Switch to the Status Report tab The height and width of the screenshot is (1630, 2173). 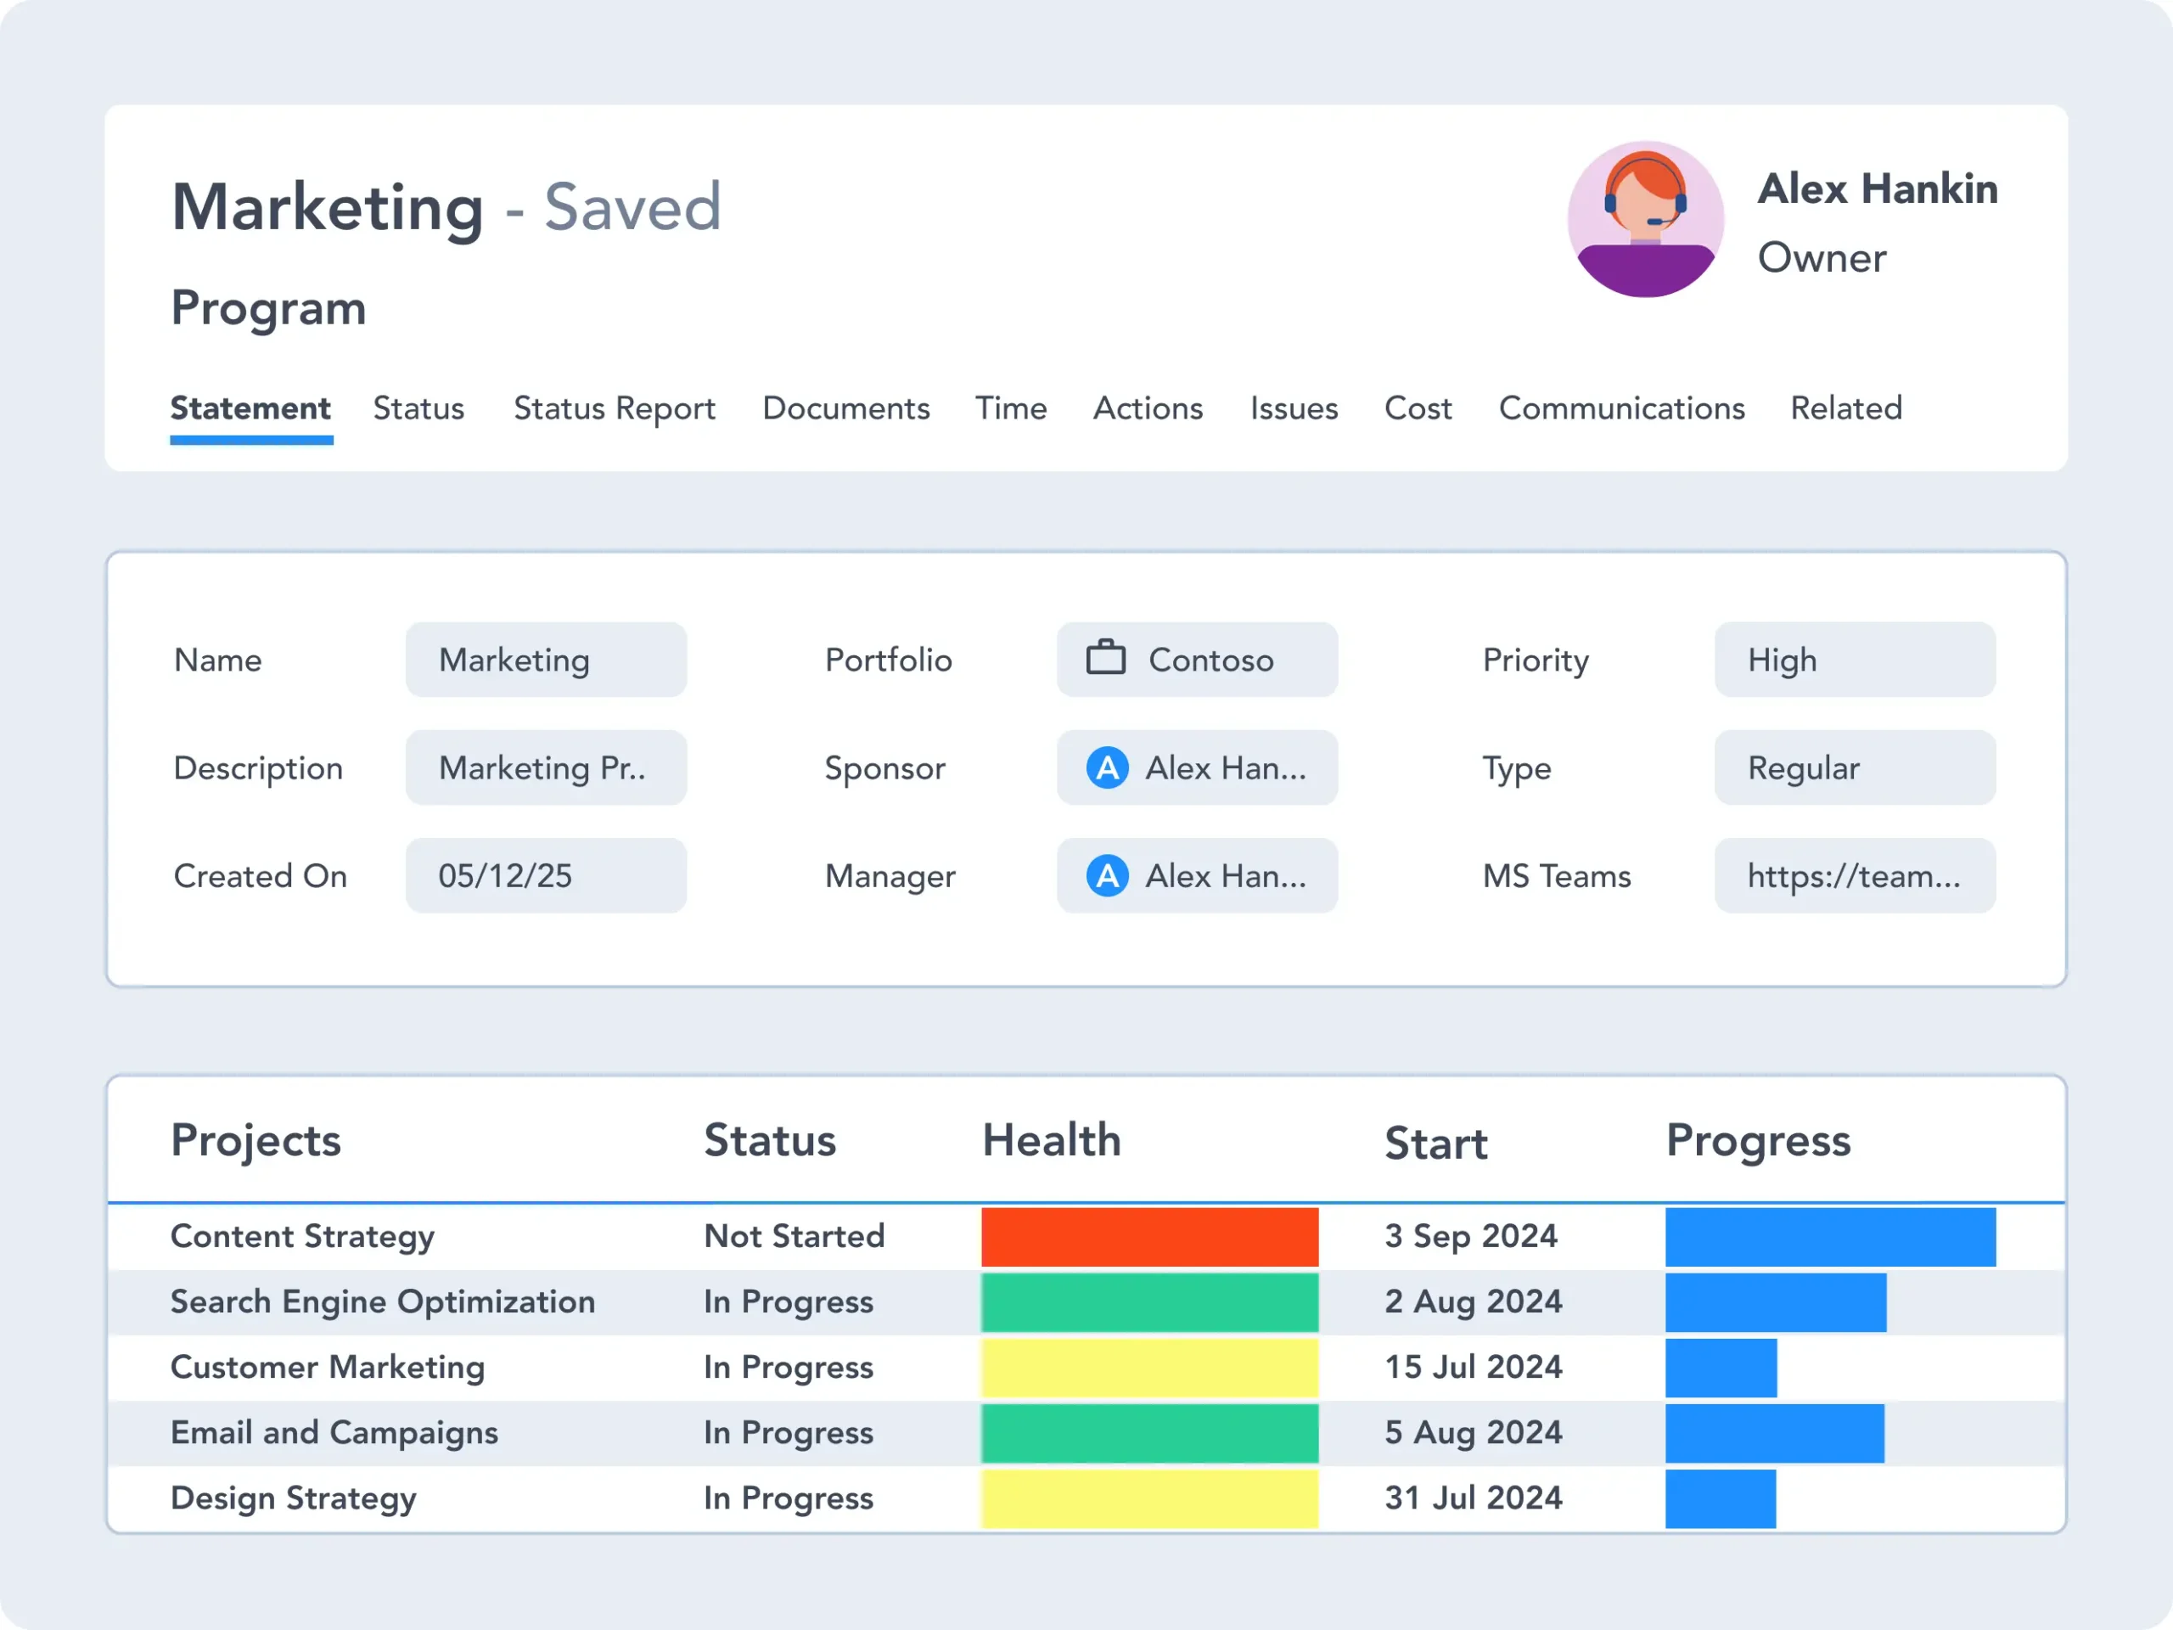click(x=614, y=407)
